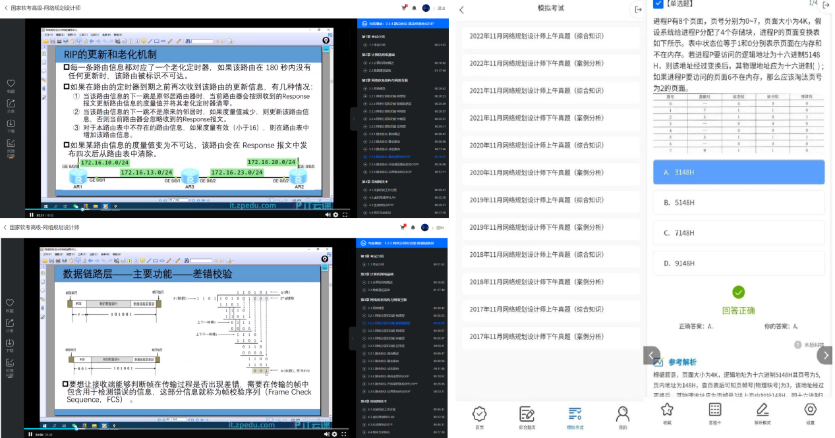This screenshot has width=835, height=438.
Task: Collapse the bottom course chapter list panel
Action: 353,338
